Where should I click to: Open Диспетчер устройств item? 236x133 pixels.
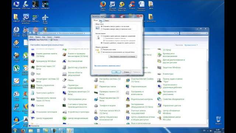75,67
